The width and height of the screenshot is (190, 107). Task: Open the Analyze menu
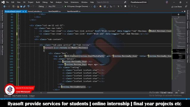58,2
